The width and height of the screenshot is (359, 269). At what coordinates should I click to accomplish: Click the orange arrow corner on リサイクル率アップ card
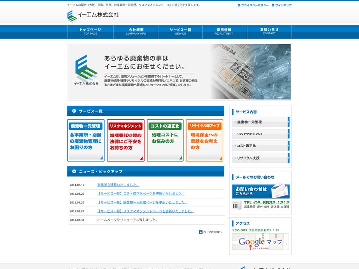[x=221, y=158]
